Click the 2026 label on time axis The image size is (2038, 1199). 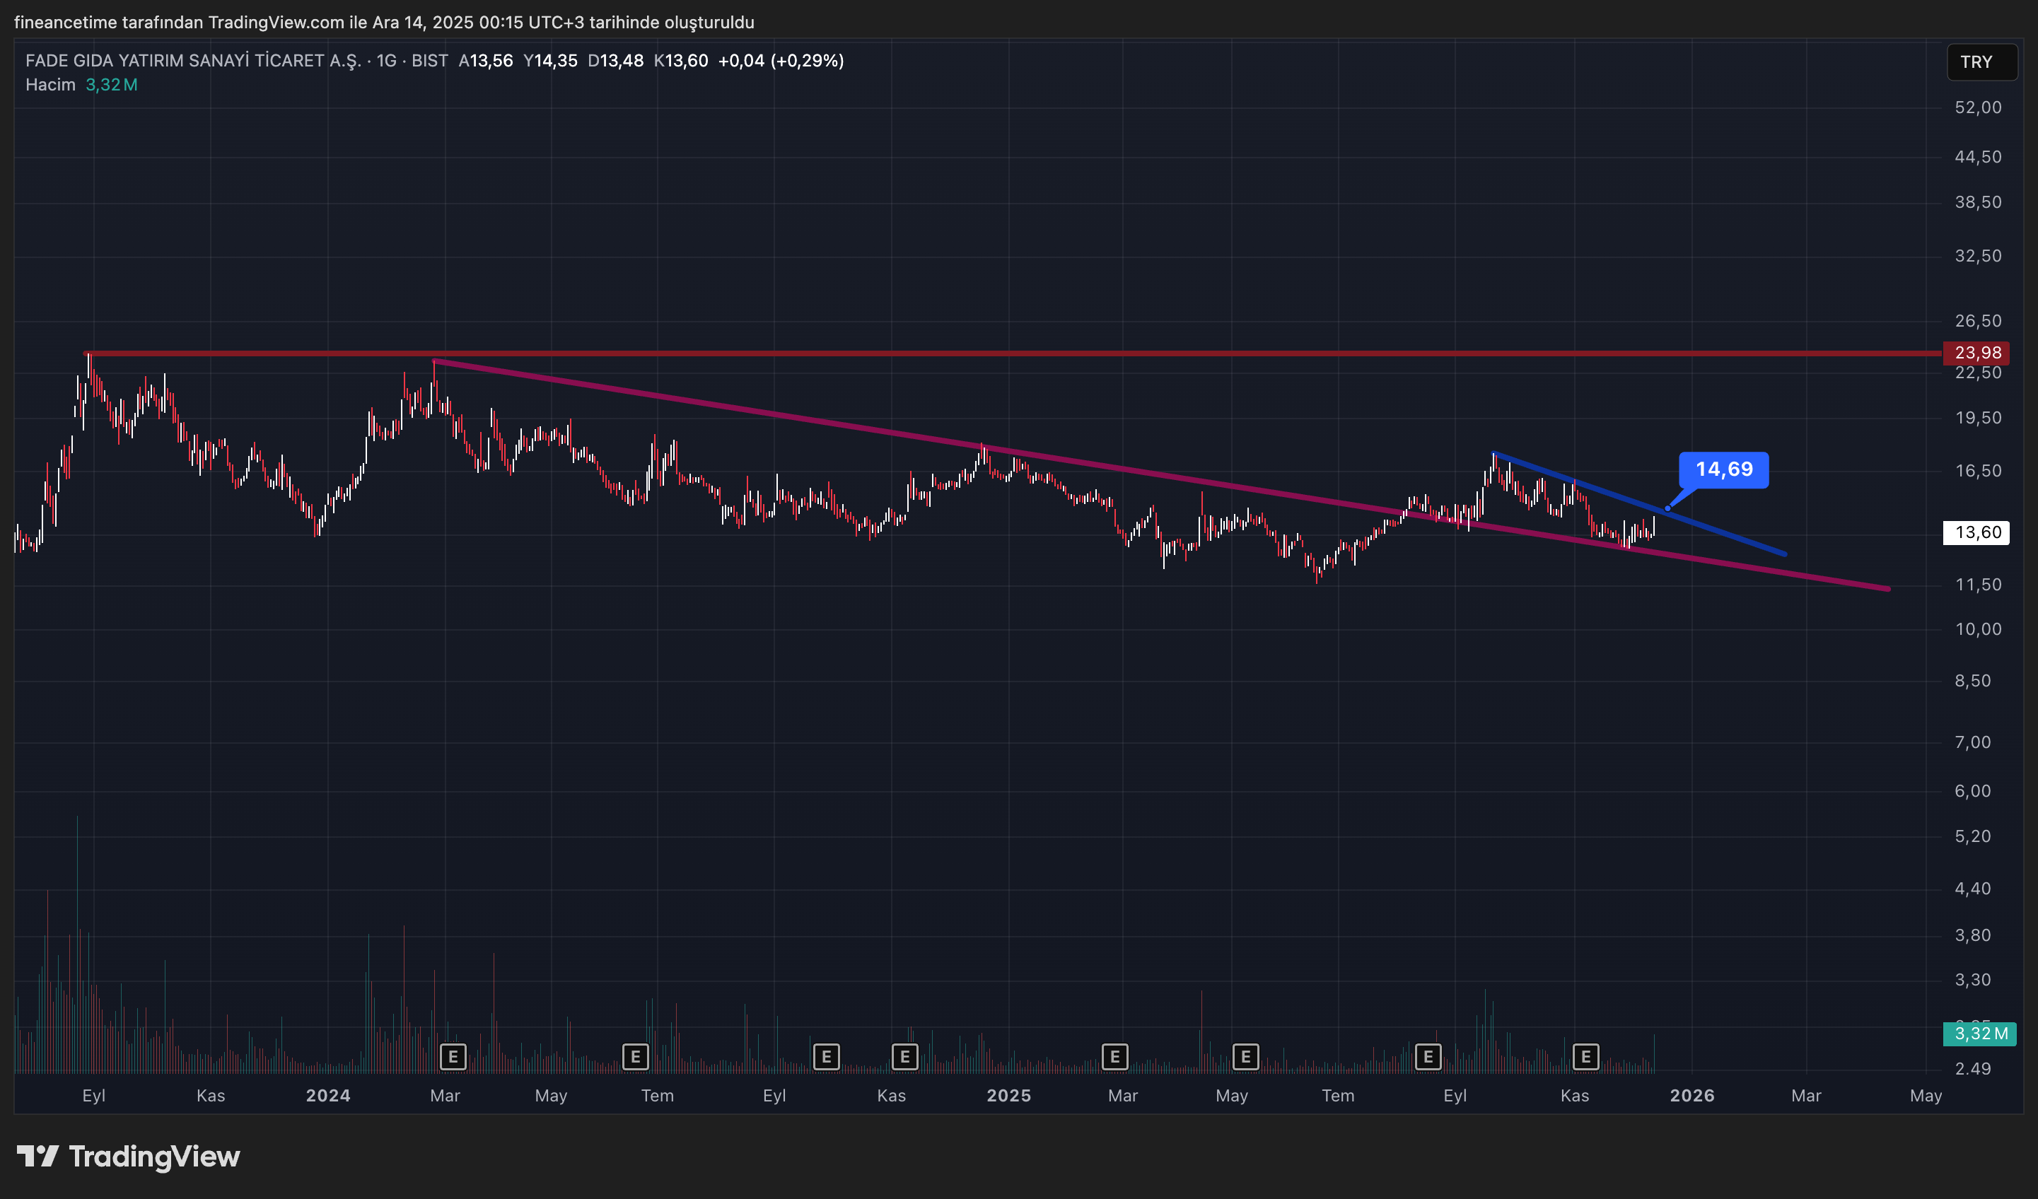(1692, 1096)
